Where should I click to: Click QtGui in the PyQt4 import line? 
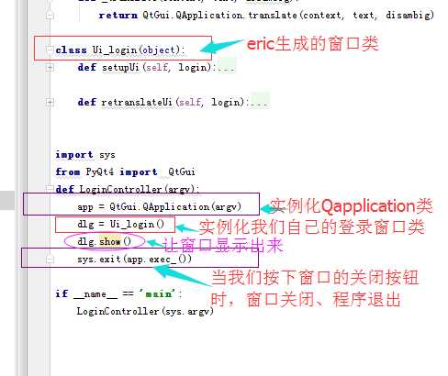182,171
